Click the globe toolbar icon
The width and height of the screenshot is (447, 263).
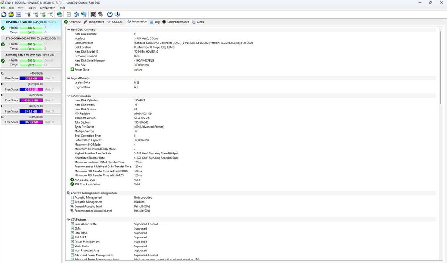pos(59,14)
